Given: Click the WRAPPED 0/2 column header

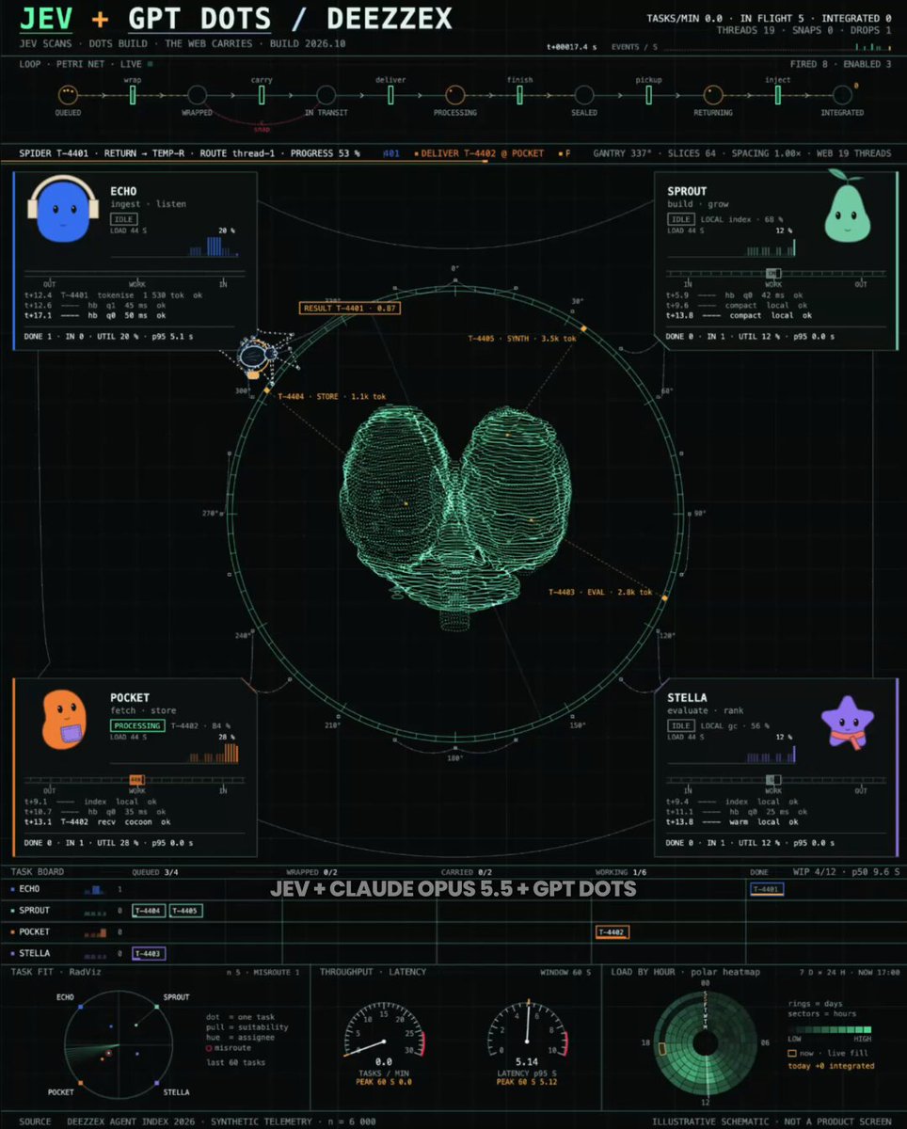Looking at the screenshot, I should [x=312, y=872].
